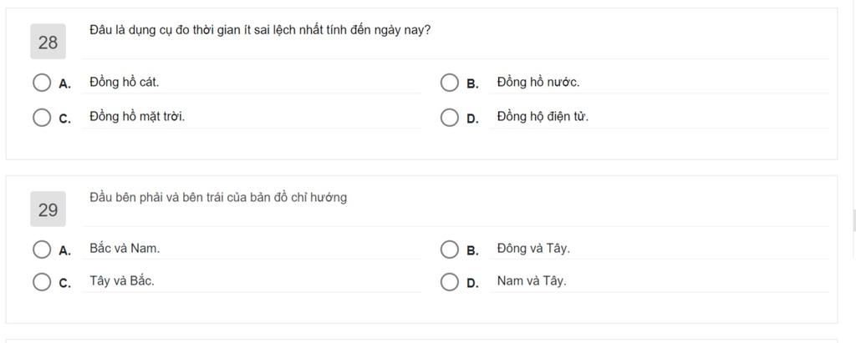Viewport: 856px width, 343px height.
Task: Click question 28 text about đo thời gian
Action: coord(260,31)
